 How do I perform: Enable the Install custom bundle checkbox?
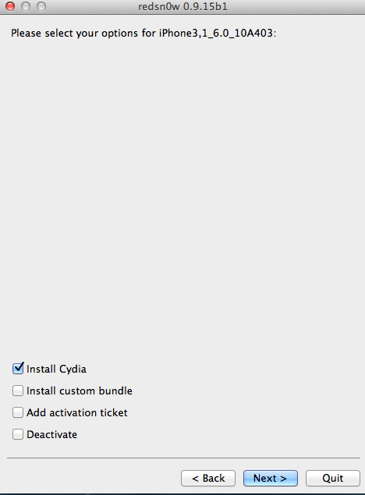[x=18, y=391]
